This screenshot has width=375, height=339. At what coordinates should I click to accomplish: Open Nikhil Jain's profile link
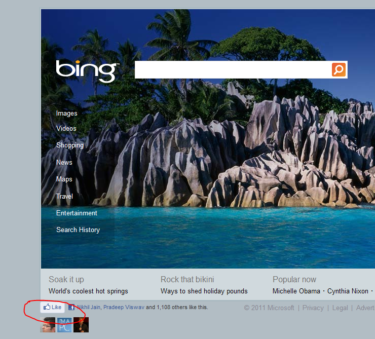click(89, 307)
